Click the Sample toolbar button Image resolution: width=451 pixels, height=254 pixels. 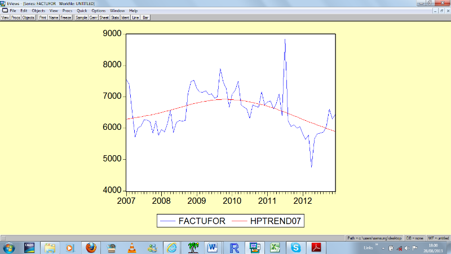pos(81,17)
